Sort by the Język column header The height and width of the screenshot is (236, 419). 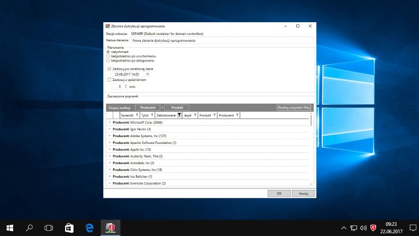point(188,115)
